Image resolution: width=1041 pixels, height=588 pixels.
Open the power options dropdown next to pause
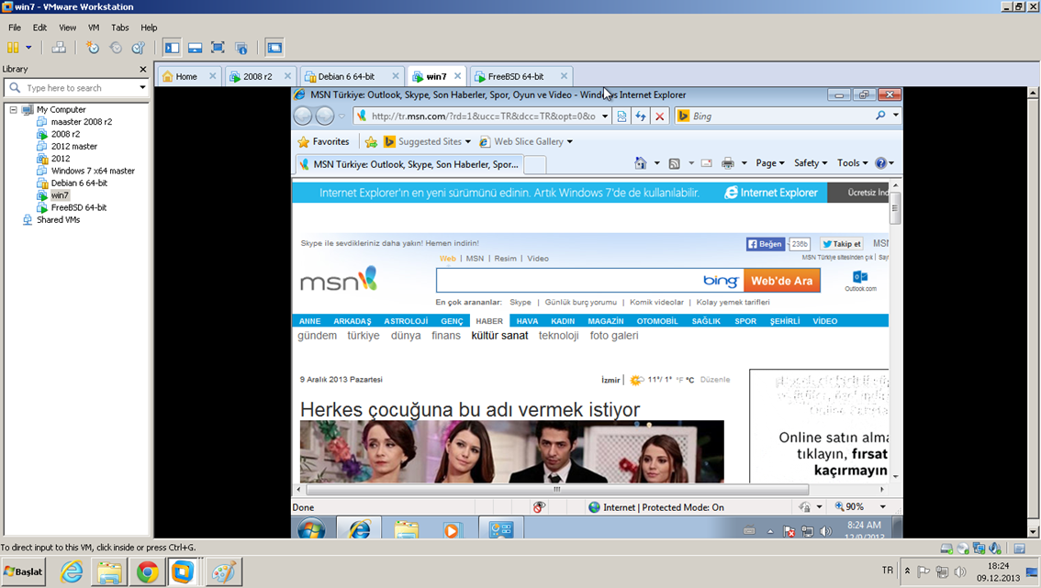click(x=28, y=48)
